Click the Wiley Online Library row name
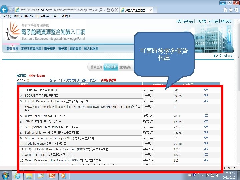Screen dimensions: 240x180 point(45,116)
